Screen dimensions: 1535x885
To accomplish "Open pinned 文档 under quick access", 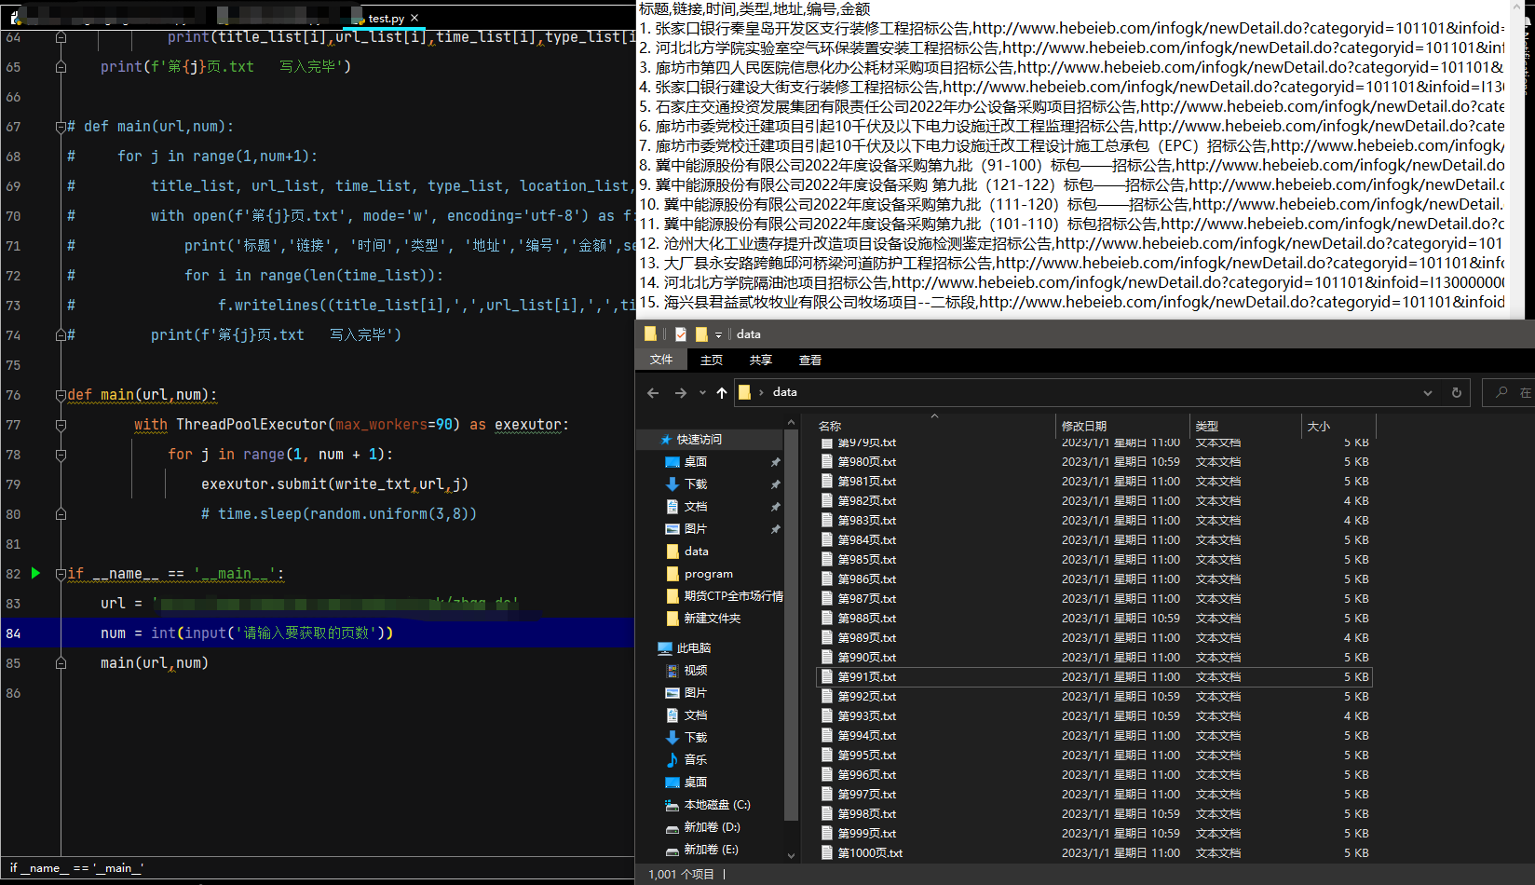I will [696, 507].
